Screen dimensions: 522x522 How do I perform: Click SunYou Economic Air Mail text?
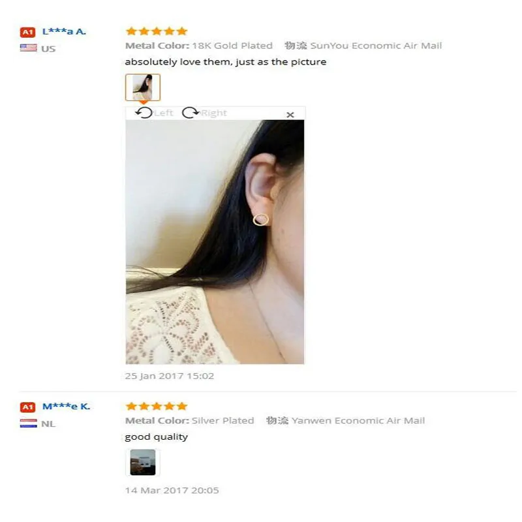(376, 46)
